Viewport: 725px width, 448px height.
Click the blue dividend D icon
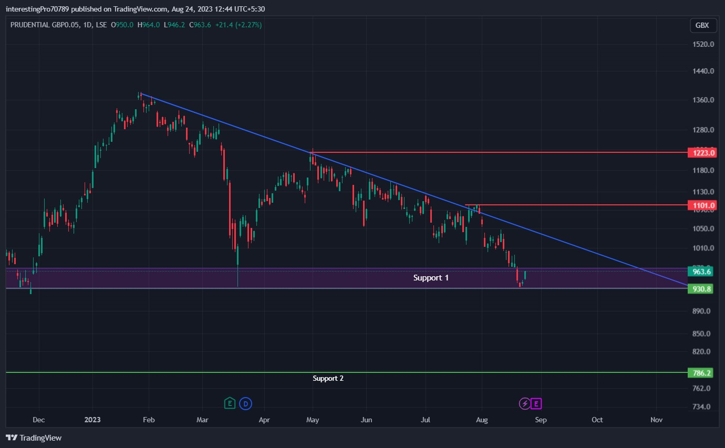245,403
